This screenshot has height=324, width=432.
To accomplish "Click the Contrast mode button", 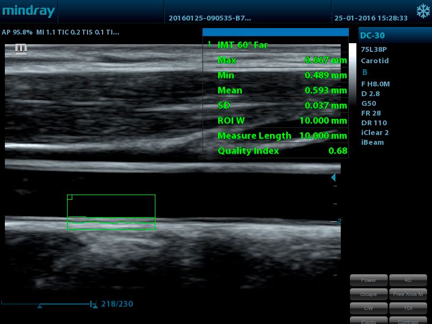I will pos(408,321).
